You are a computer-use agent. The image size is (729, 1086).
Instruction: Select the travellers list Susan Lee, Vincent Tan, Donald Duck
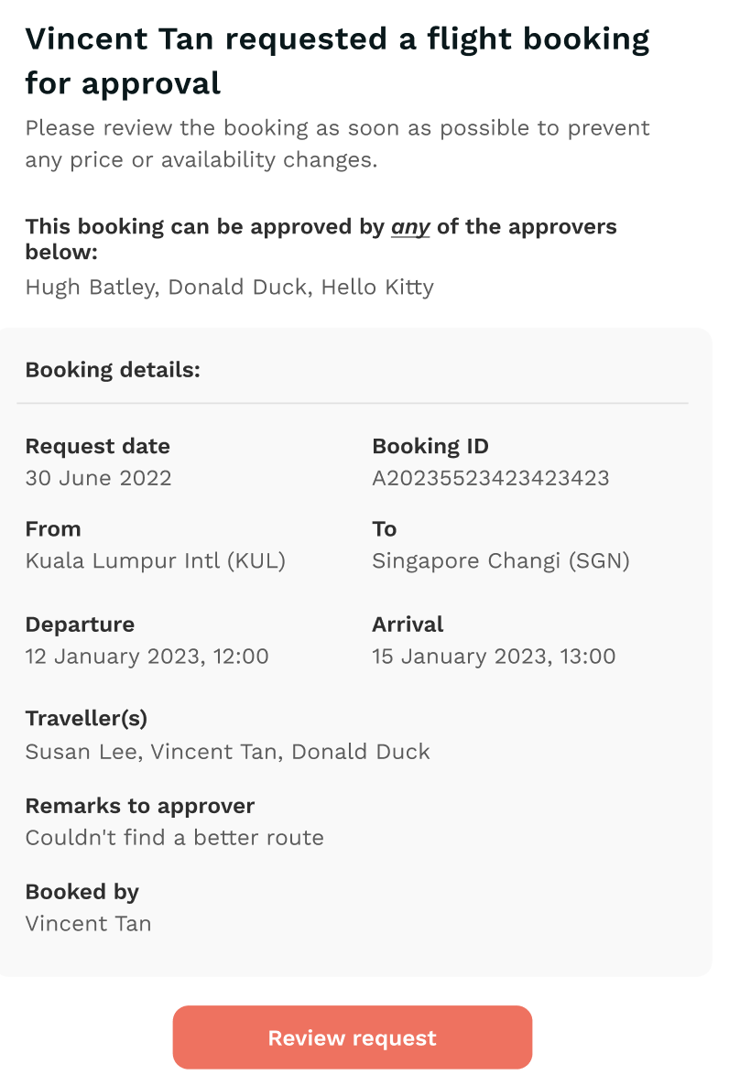coord(227,752)
